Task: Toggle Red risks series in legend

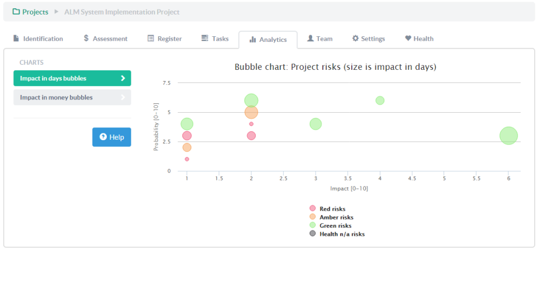Action: pos(332,209)
